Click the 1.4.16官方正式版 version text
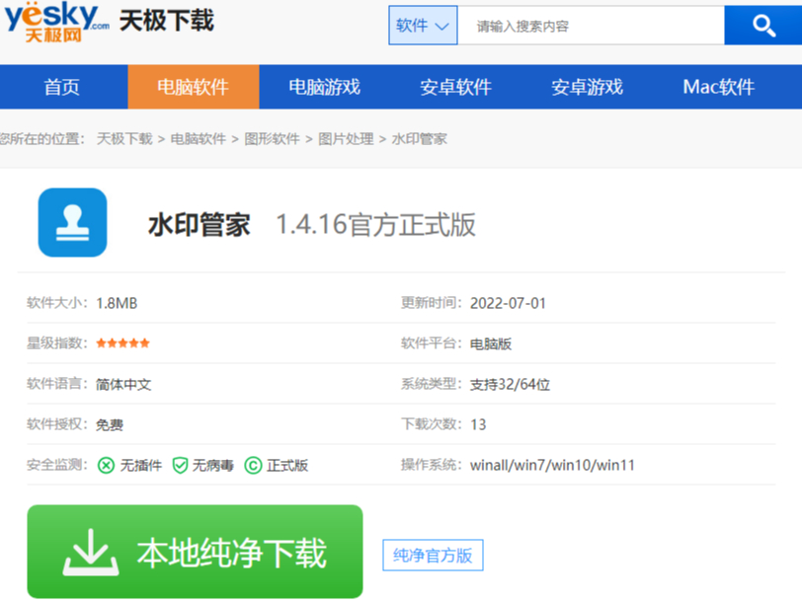Screen dimensions: 802x601 [x=376, y=225]
